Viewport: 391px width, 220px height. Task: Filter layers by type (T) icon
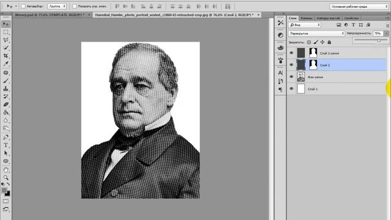click(353, 25)
